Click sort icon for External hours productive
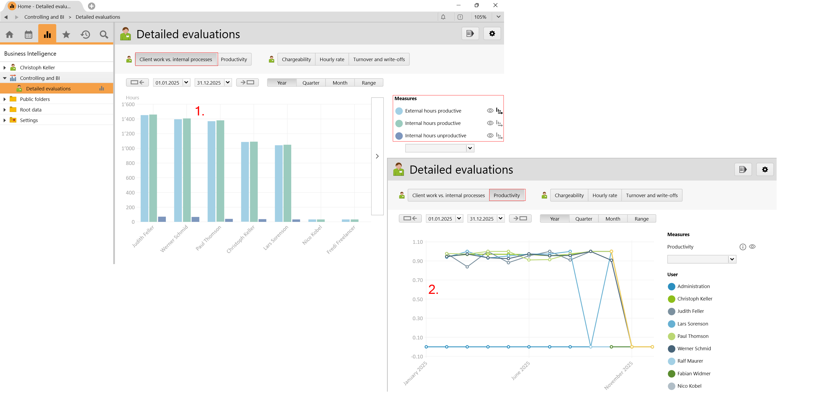The width and height of the screenshot is (818, 399). 499,111
